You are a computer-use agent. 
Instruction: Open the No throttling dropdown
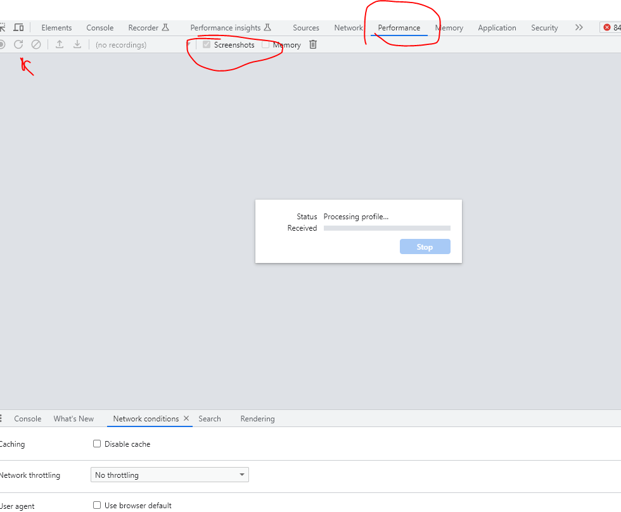coord(170,475)
